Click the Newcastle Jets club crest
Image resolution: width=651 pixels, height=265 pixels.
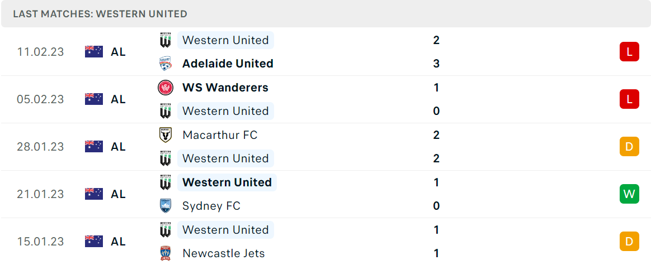pos(166,253)
